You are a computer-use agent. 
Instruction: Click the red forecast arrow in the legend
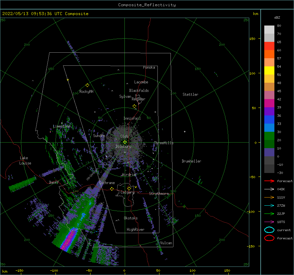(269, 181)
